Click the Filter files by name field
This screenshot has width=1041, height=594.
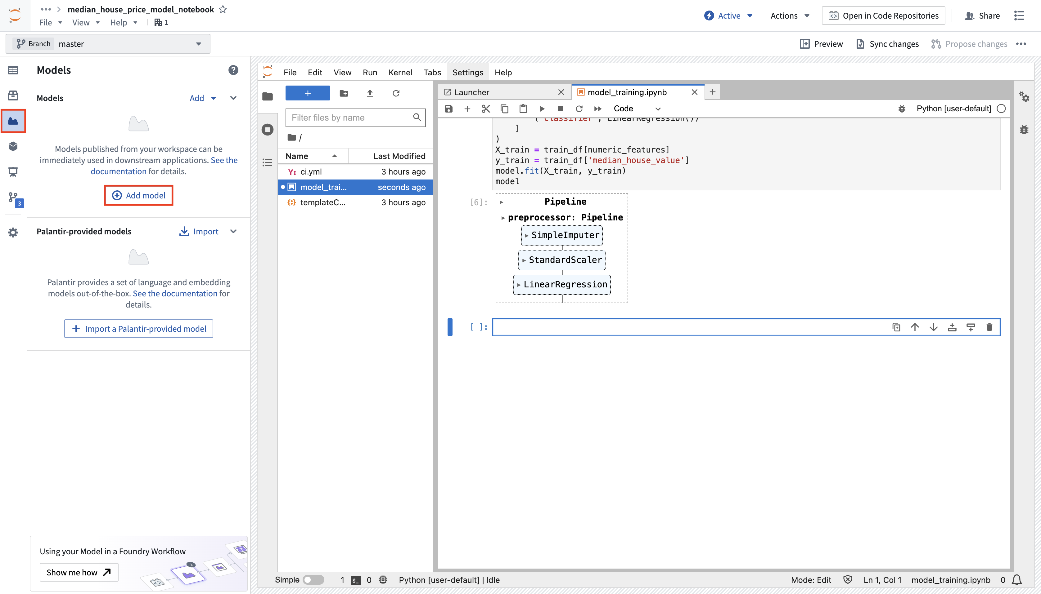[x=355, y=117]
